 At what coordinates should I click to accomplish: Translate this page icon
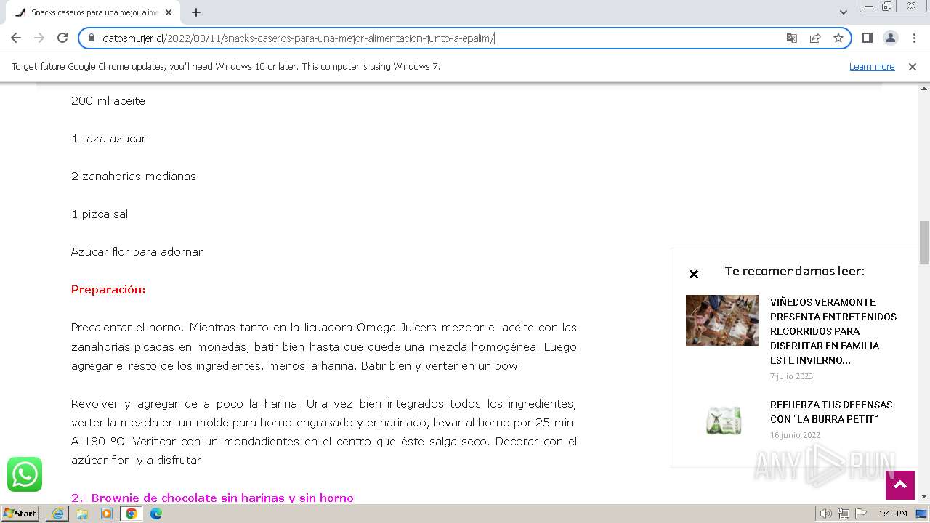792,38
